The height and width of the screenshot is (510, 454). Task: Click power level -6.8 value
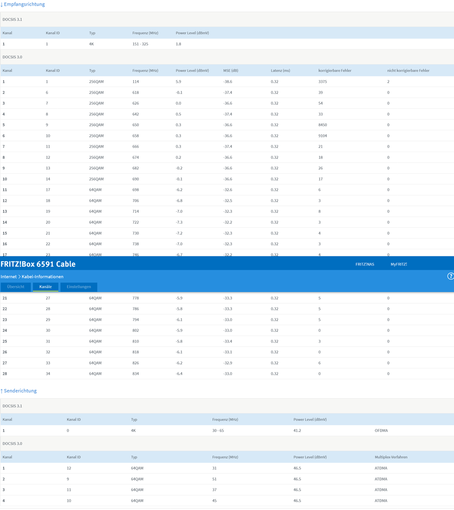[x=179, y=201]
